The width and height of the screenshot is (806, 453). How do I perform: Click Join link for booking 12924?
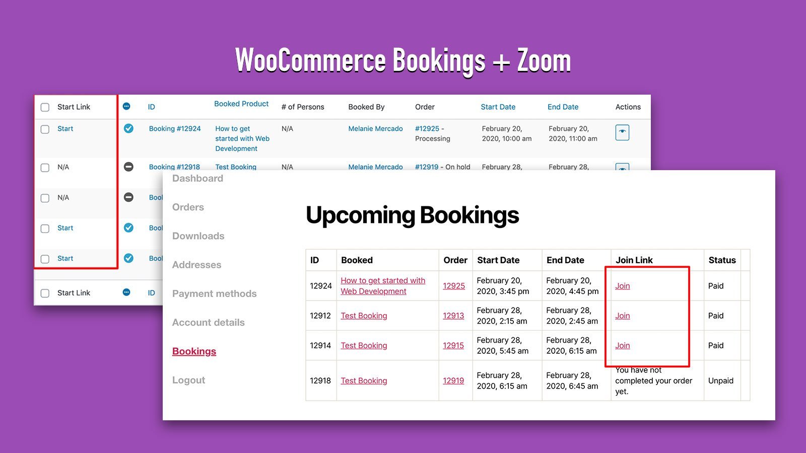coord(623,286)
